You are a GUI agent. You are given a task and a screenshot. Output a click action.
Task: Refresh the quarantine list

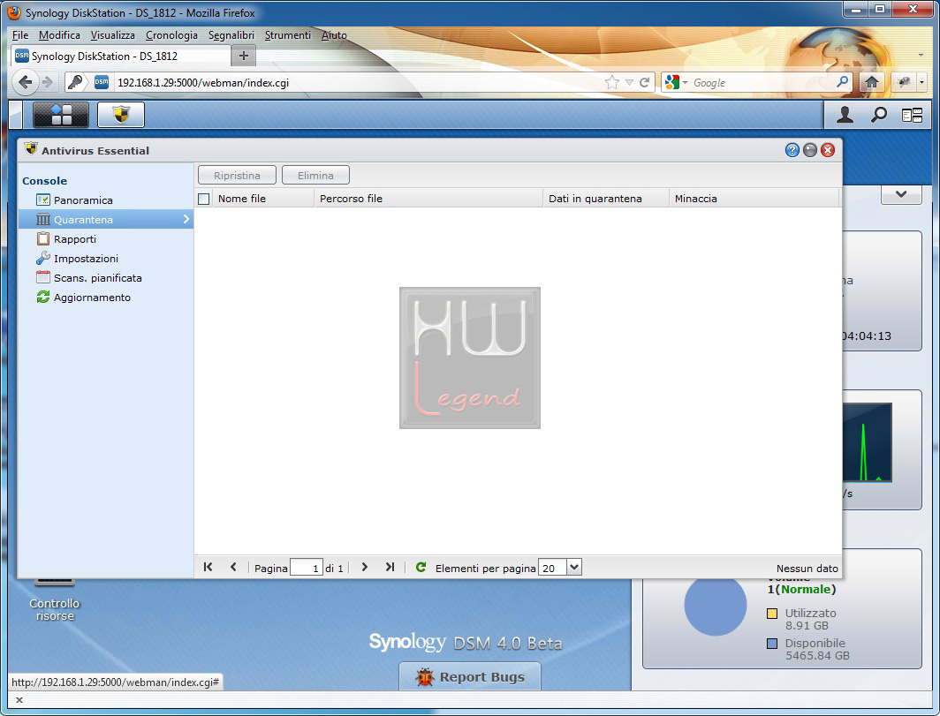421,567
